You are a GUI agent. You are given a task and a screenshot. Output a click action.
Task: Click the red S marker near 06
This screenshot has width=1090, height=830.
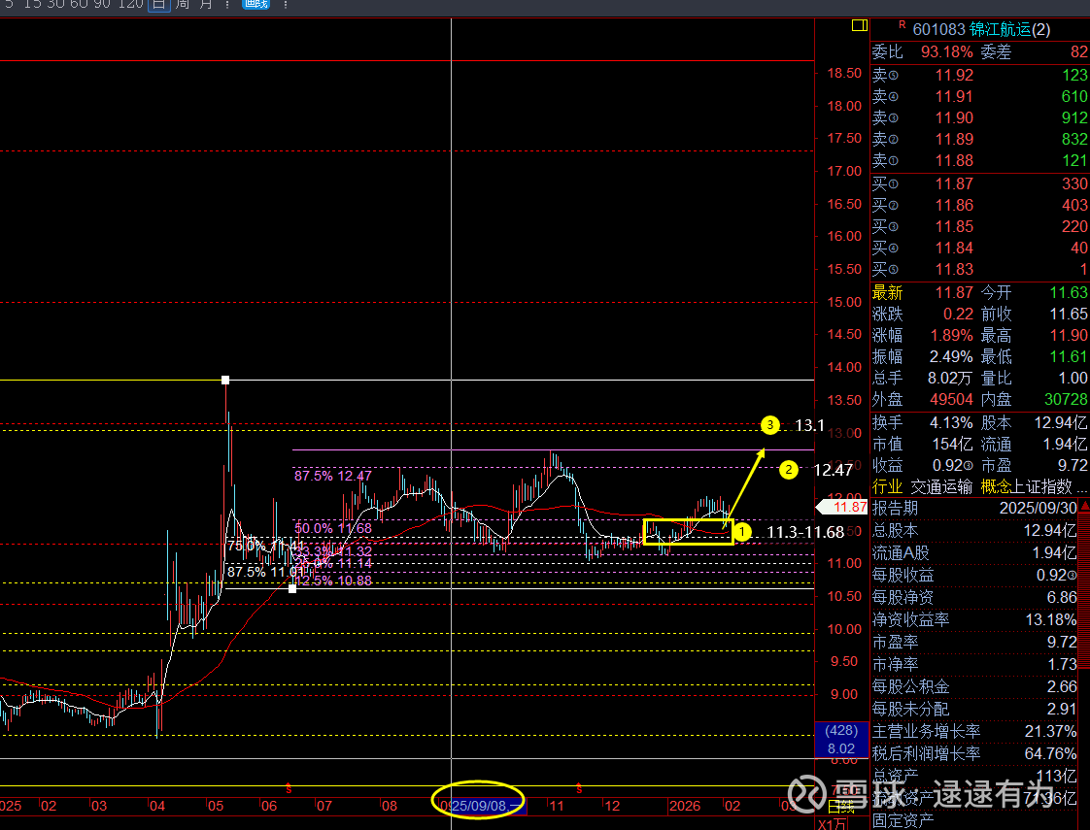coord(289,789)
